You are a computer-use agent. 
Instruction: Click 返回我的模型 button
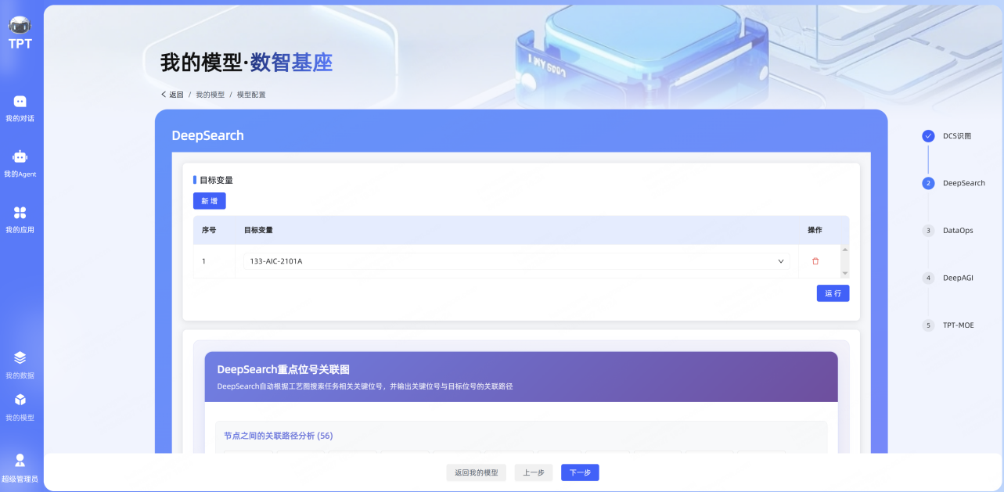click(477, 472)
